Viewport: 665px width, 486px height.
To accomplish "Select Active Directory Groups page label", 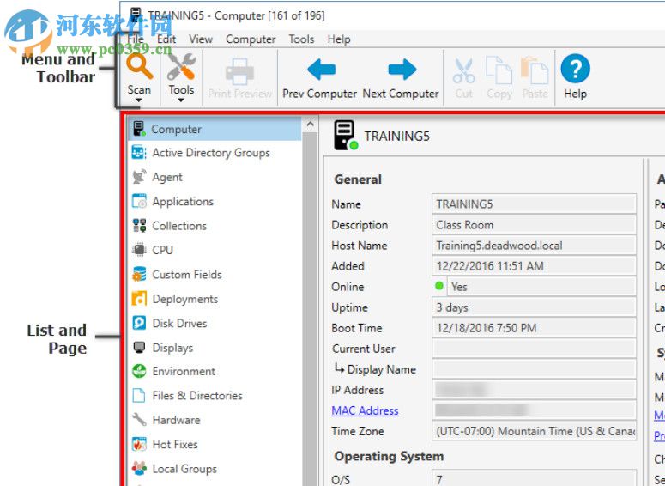I will tap(211, 152).
